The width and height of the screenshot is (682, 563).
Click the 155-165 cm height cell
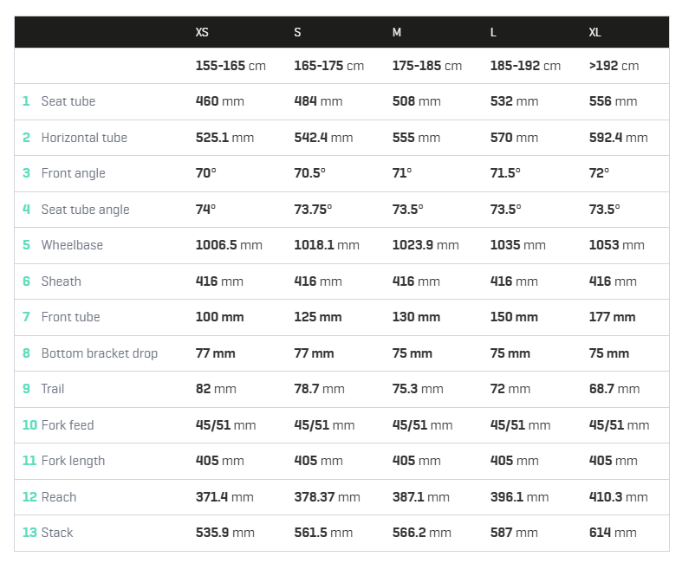pyautogui.click(x=231, y=66)
